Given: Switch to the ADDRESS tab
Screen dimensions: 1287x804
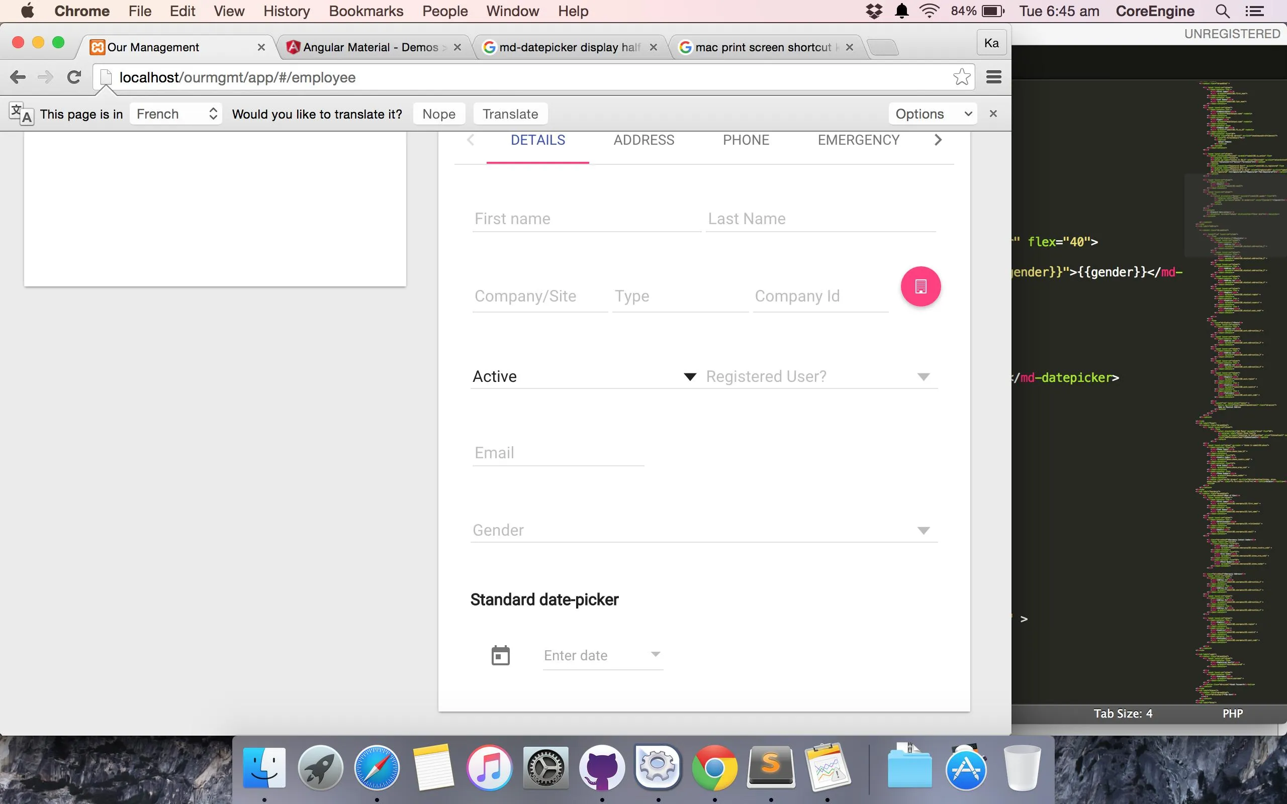Looking at the screenshot, I should coord(643,140).
